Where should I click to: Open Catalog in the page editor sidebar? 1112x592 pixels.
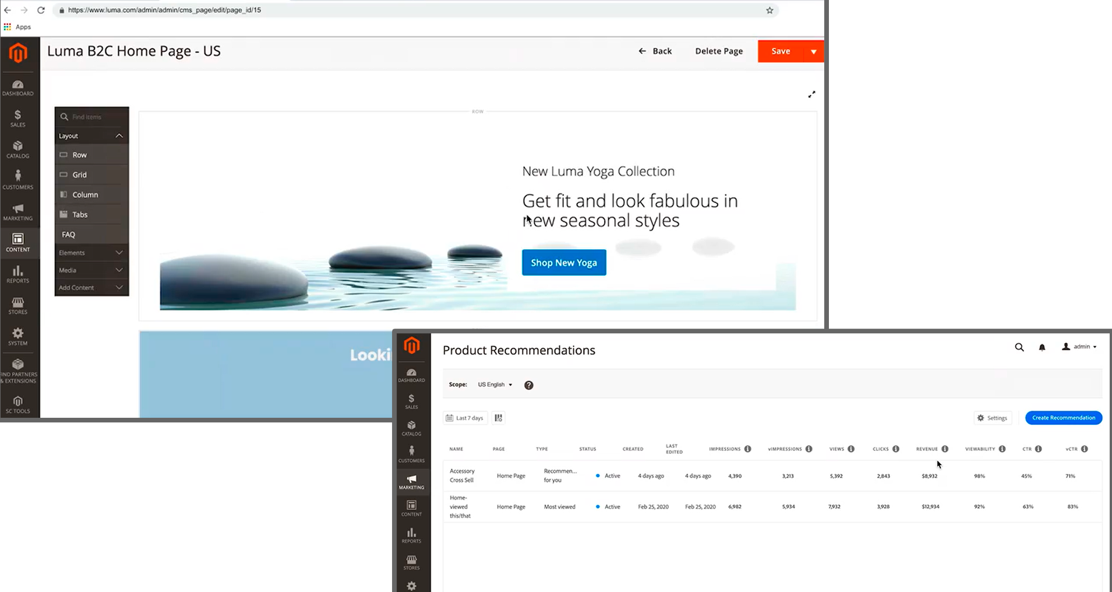point(17,150)
